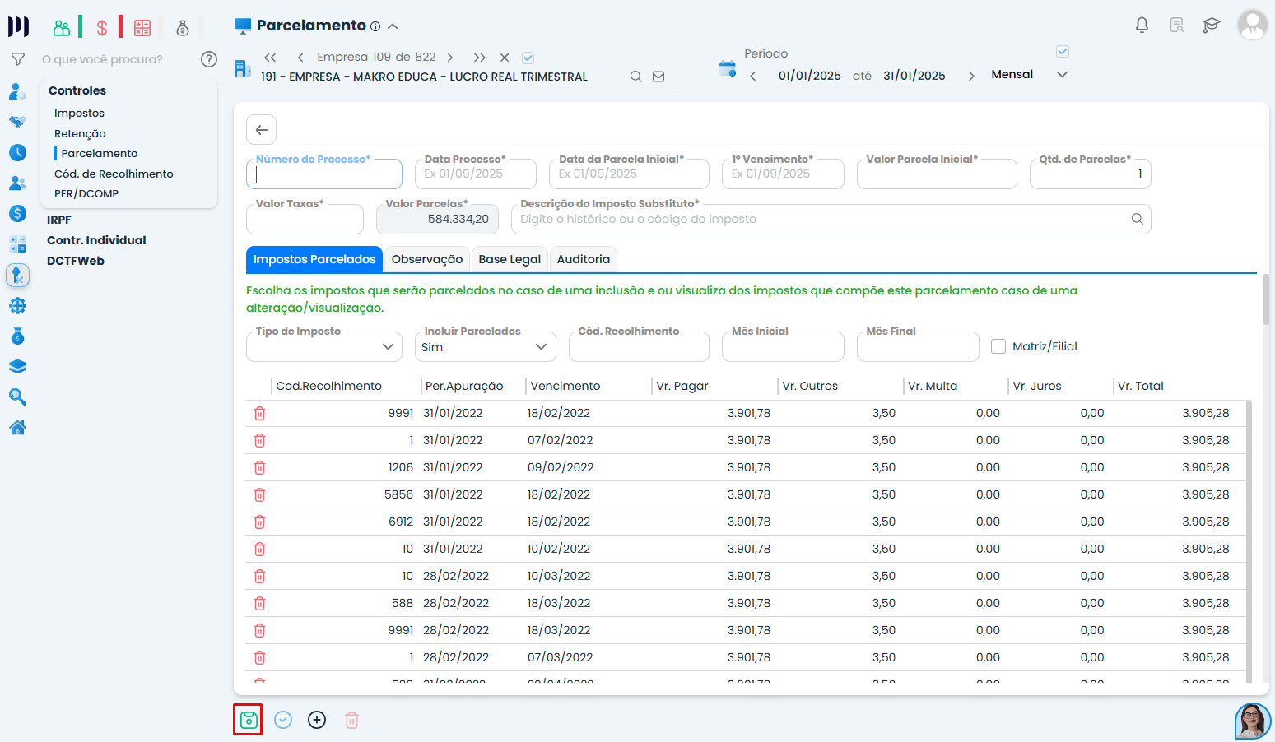Image resolution: width=1275 pixels, height=742 pixels.
Task: Click the save icon in bottom toolbar
Action: point(248,720)
